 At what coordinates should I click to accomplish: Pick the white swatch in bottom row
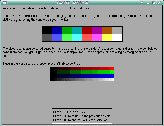tap(117, 38)
